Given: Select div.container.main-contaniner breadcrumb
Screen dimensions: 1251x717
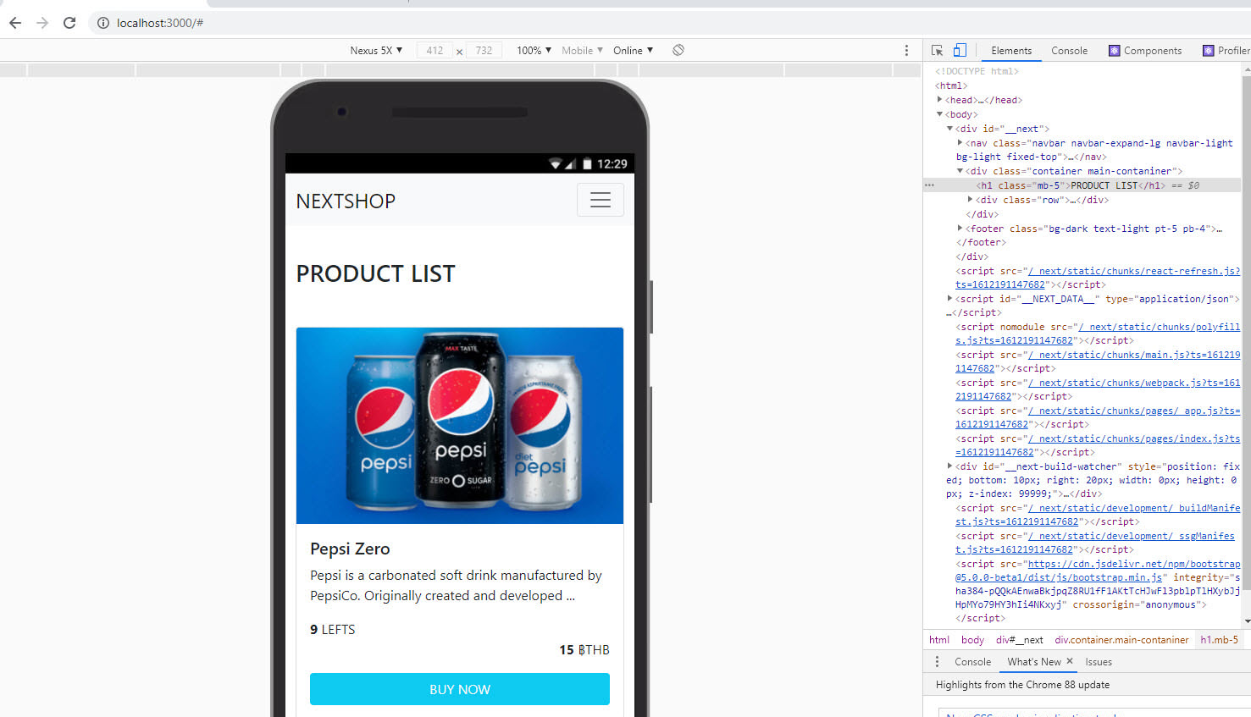Looking at the screenshot, I should [1121, 640].
